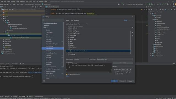
Task: Expand the Color Scheme settings node
Action: tap(45, 37)
